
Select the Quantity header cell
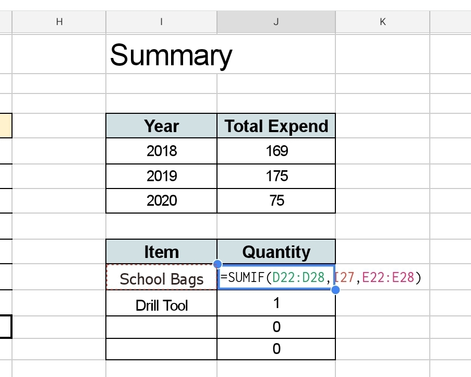pos(276,252)
